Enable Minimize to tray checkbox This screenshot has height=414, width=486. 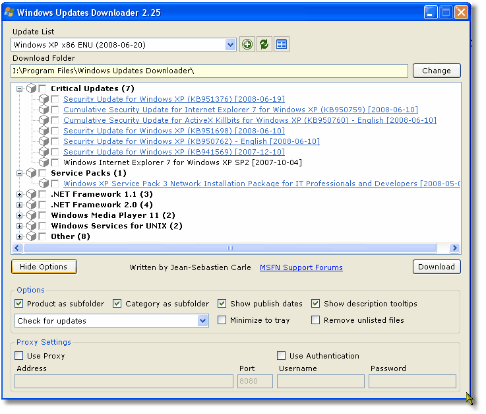[222, 320]
